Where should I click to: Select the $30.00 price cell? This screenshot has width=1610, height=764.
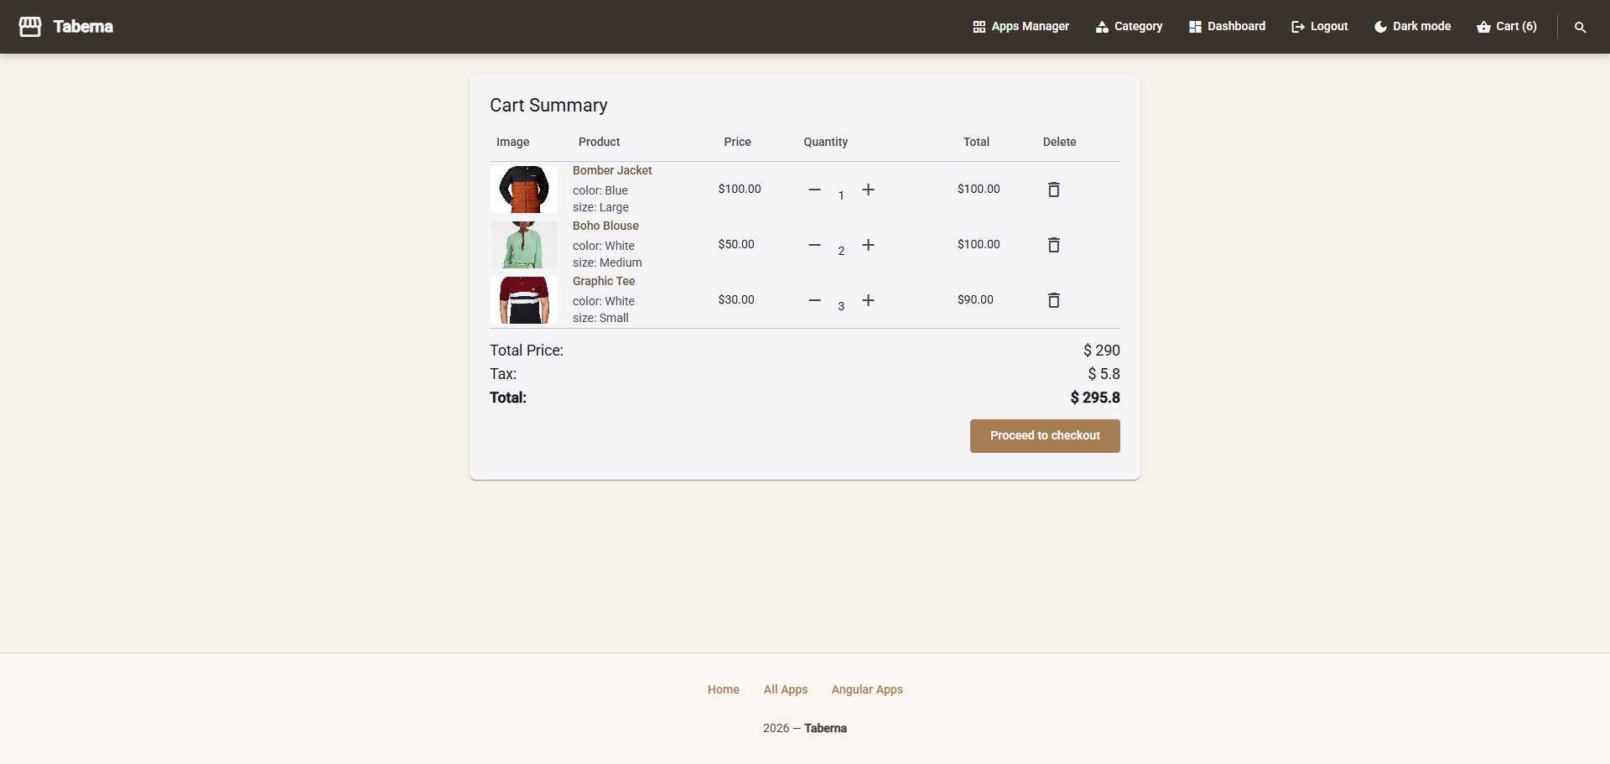(x=736, y=299)
